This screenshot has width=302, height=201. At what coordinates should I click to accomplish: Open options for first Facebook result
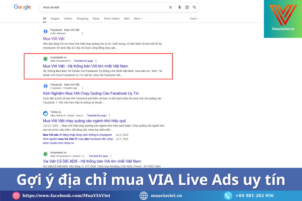[x=83, y=33]
